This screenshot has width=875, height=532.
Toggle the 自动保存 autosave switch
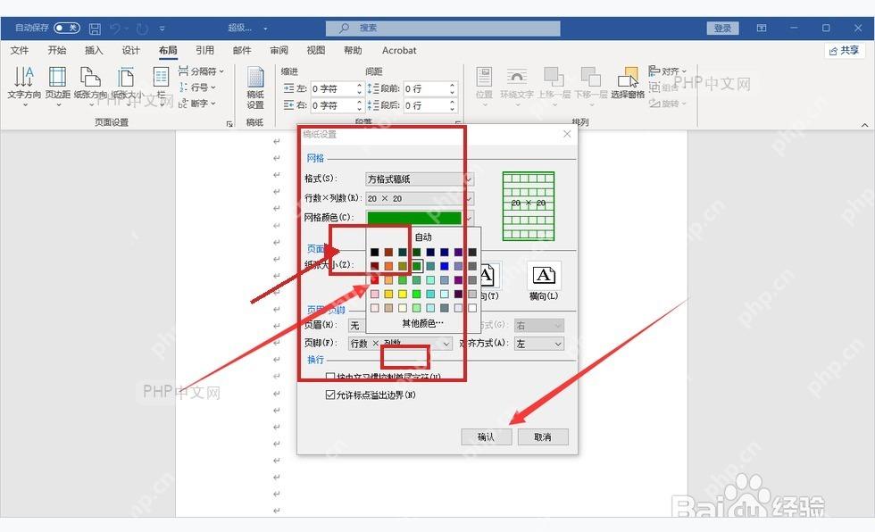click(x=67, y=28)
